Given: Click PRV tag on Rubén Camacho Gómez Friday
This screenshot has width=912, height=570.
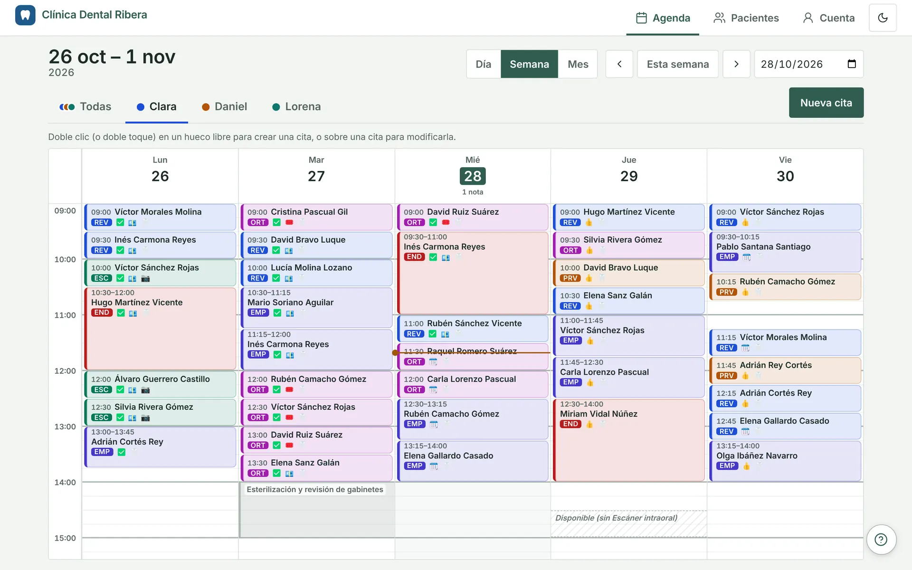Looking at the screenshot, I should tap(726, 292).
